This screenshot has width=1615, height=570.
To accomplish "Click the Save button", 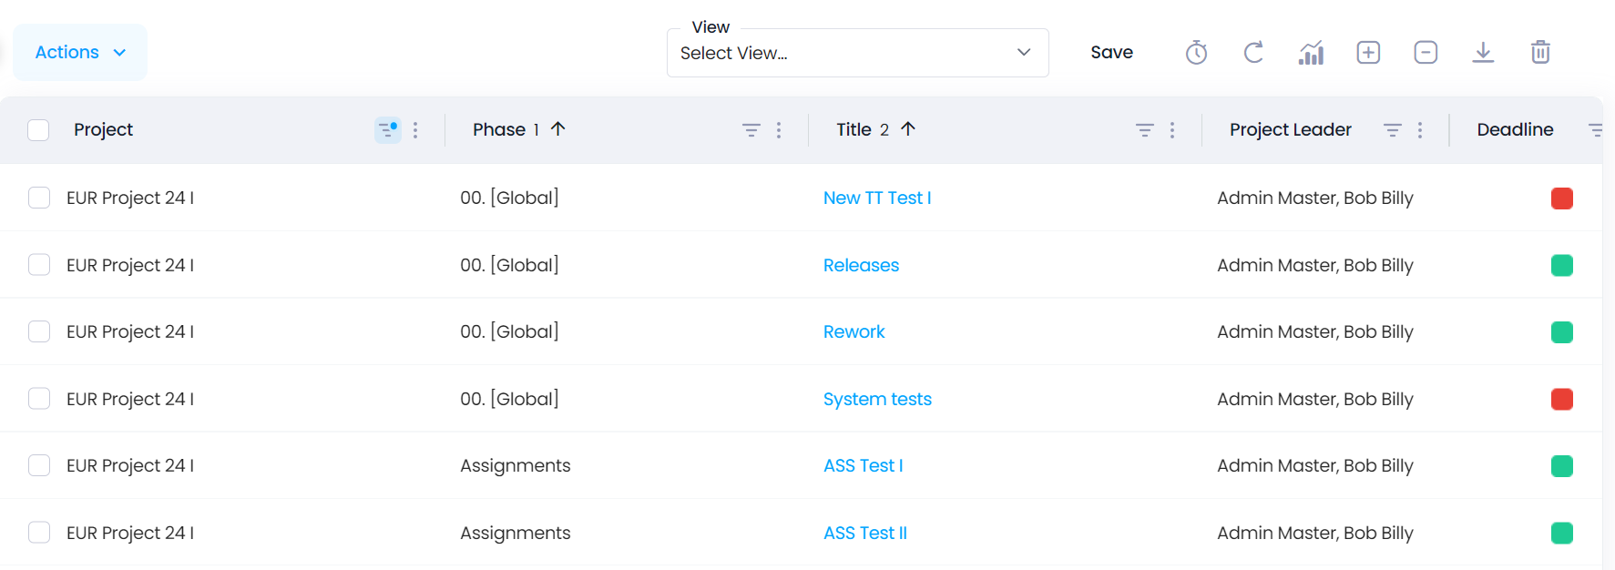I will coord(1112,53).
